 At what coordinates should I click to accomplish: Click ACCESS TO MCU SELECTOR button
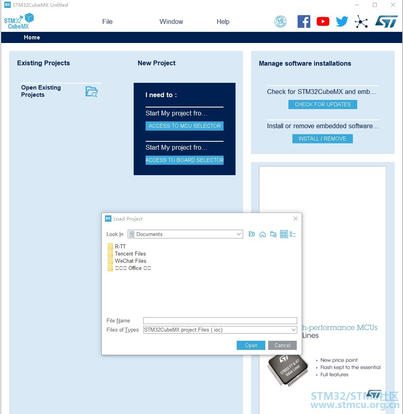[185, 126]
